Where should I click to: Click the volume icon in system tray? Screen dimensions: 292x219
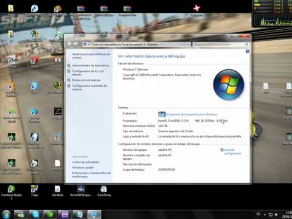click(276, 214)
